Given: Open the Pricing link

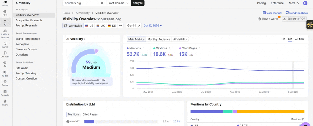Looking at the screenshot, I should [261, 3].
